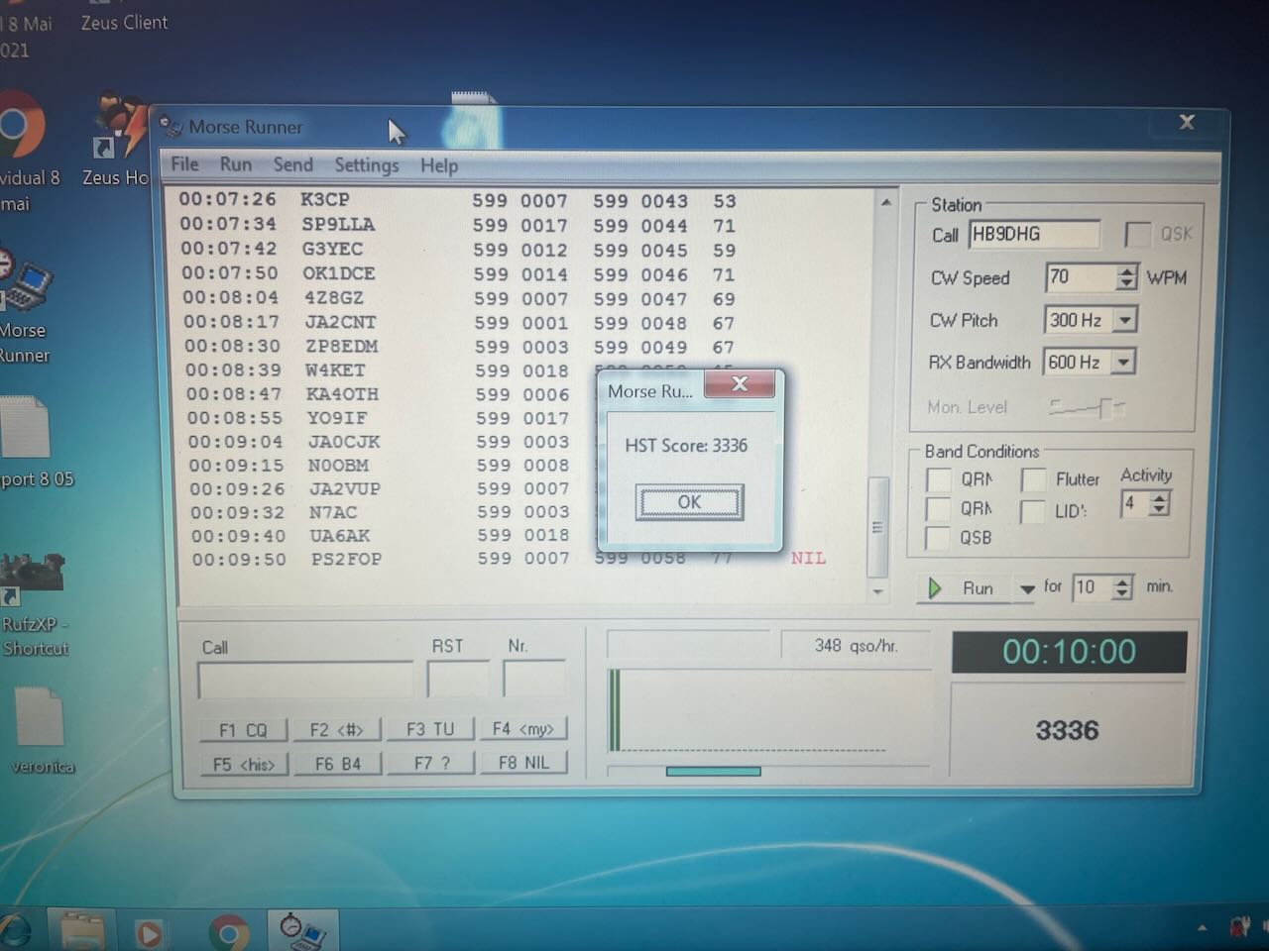This screenshot has height=951, width=1269.
Task: Click OK in the HST Score dialog
Action: click(x=689, y=502)
